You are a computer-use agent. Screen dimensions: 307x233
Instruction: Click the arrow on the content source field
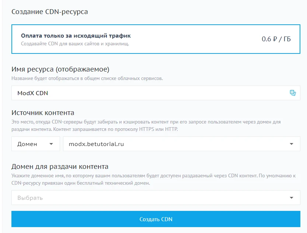[292, 144]
